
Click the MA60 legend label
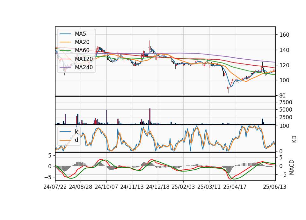point(82,51)
